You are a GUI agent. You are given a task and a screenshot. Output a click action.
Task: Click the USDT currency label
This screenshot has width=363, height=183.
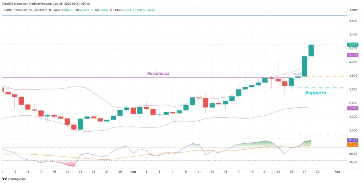[x=353, y=10]
